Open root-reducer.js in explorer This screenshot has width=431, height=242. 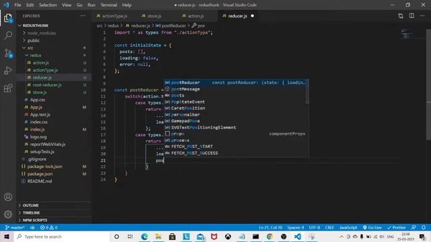47,85
